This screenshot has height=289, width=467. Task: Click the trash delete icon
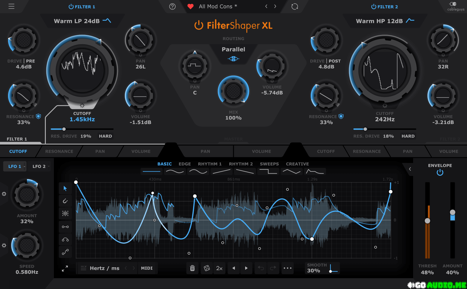(x=192, y=268)
